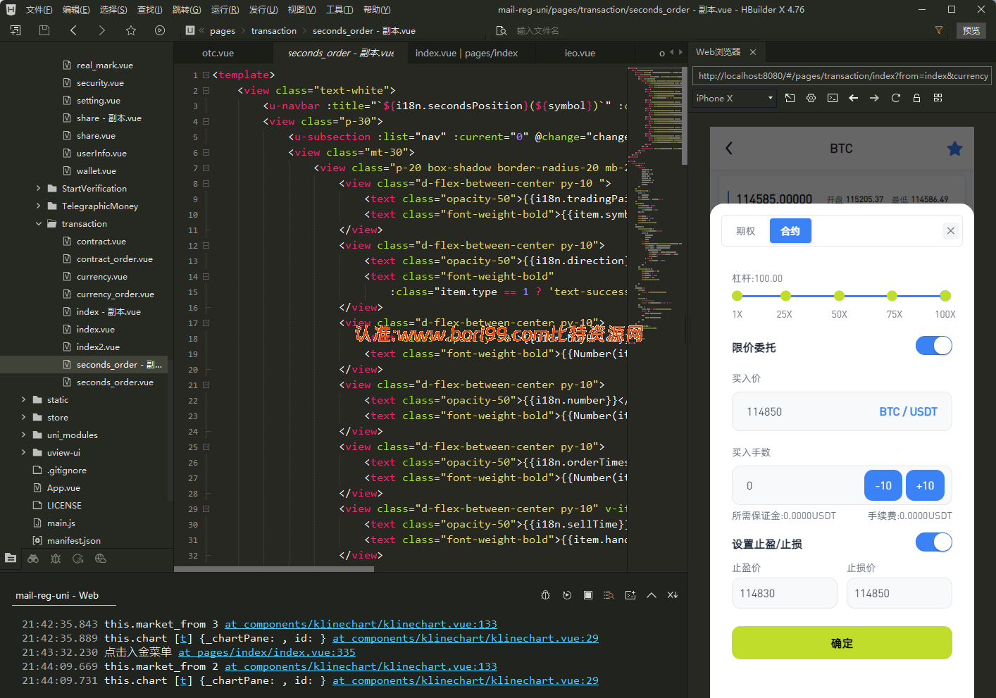Click the run play icon in toolbar
This screenshot has width=996, height=698.
(x=160, y=30)
